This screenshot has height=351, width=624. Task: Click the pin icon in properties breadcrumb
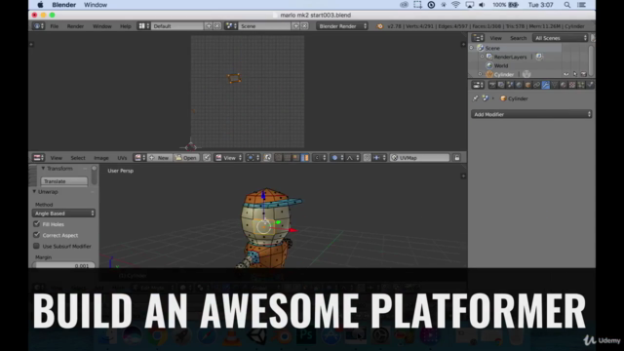475,98
